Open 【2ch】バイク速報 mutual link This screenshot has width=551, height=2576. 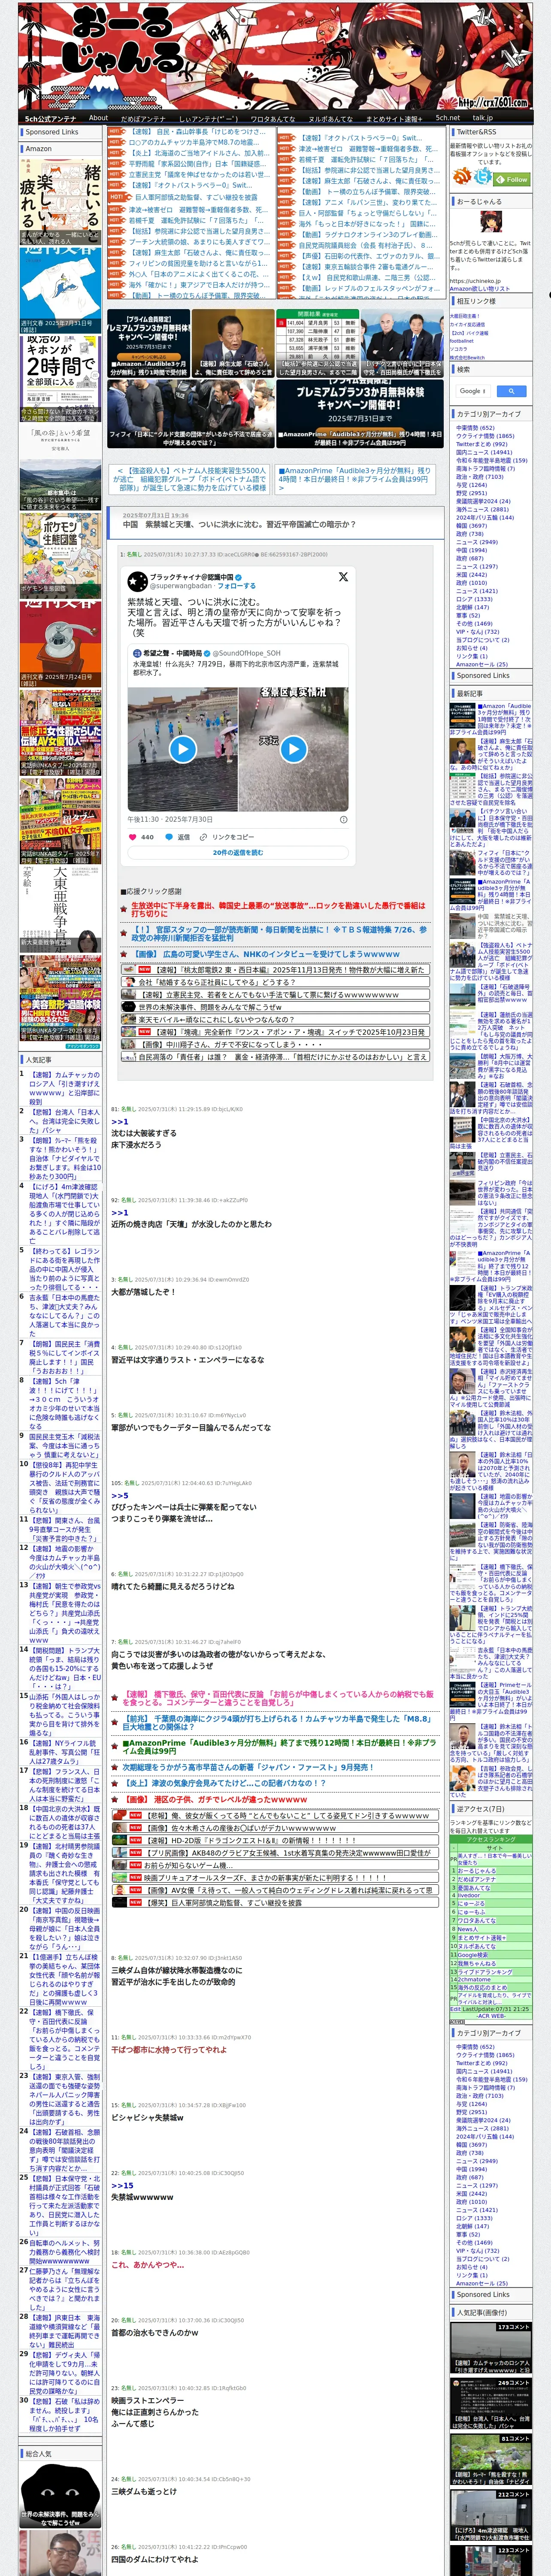(469, 333)
